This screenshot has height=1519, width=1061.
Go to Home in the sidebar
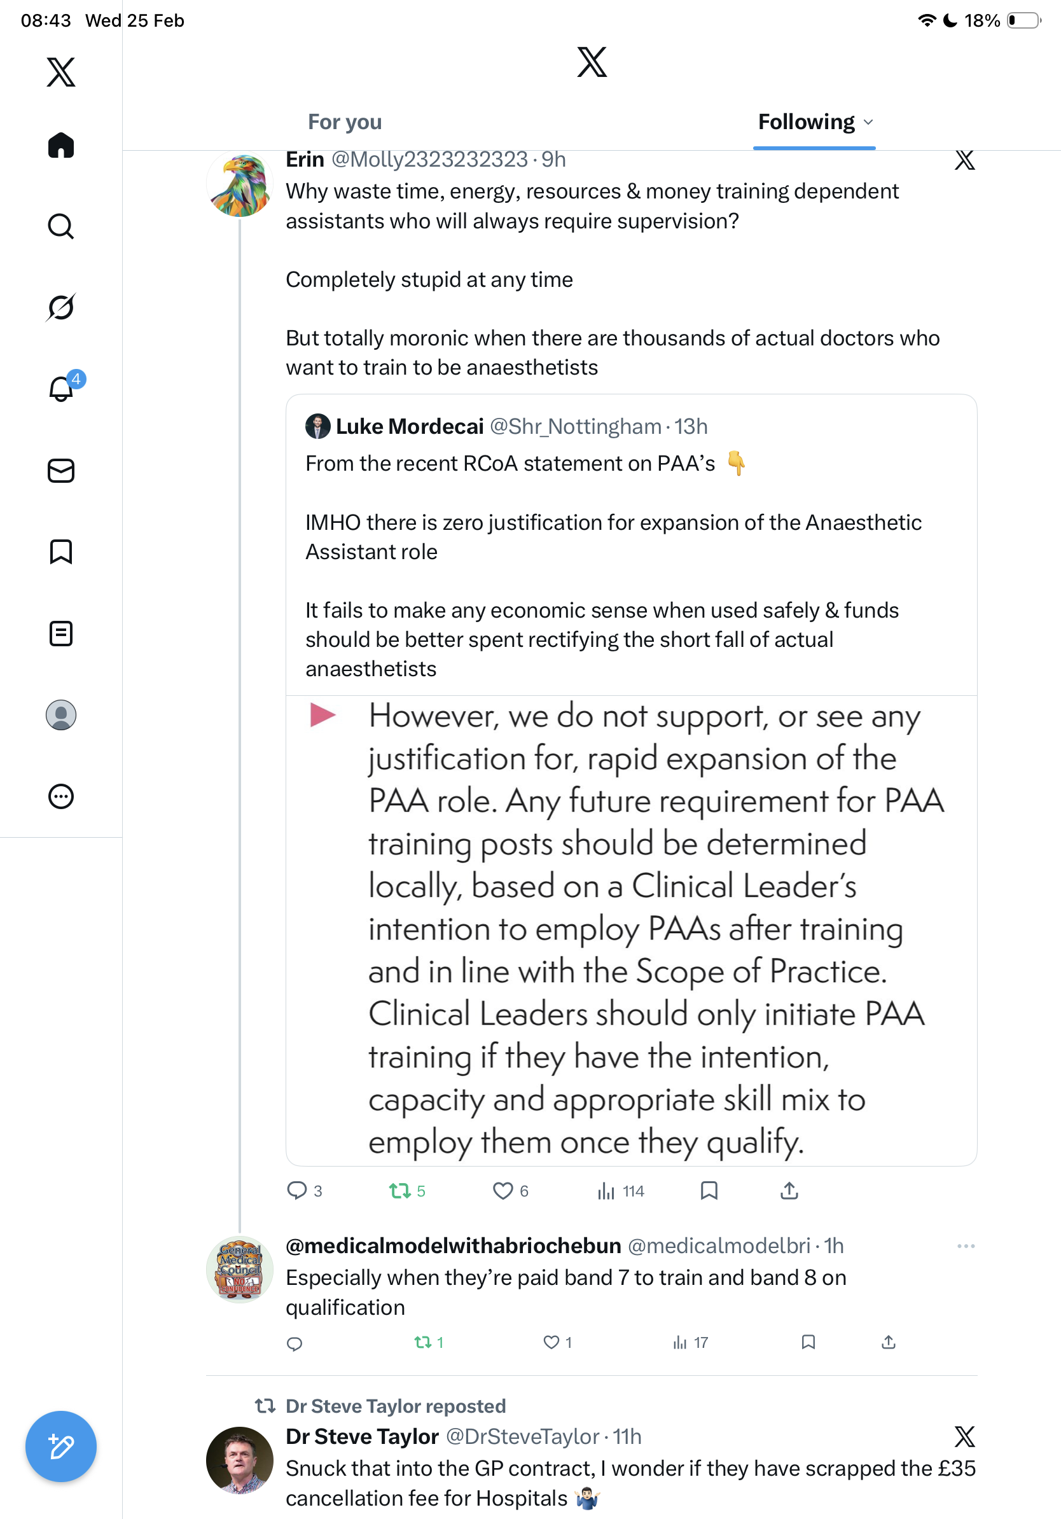pos(61,146)
